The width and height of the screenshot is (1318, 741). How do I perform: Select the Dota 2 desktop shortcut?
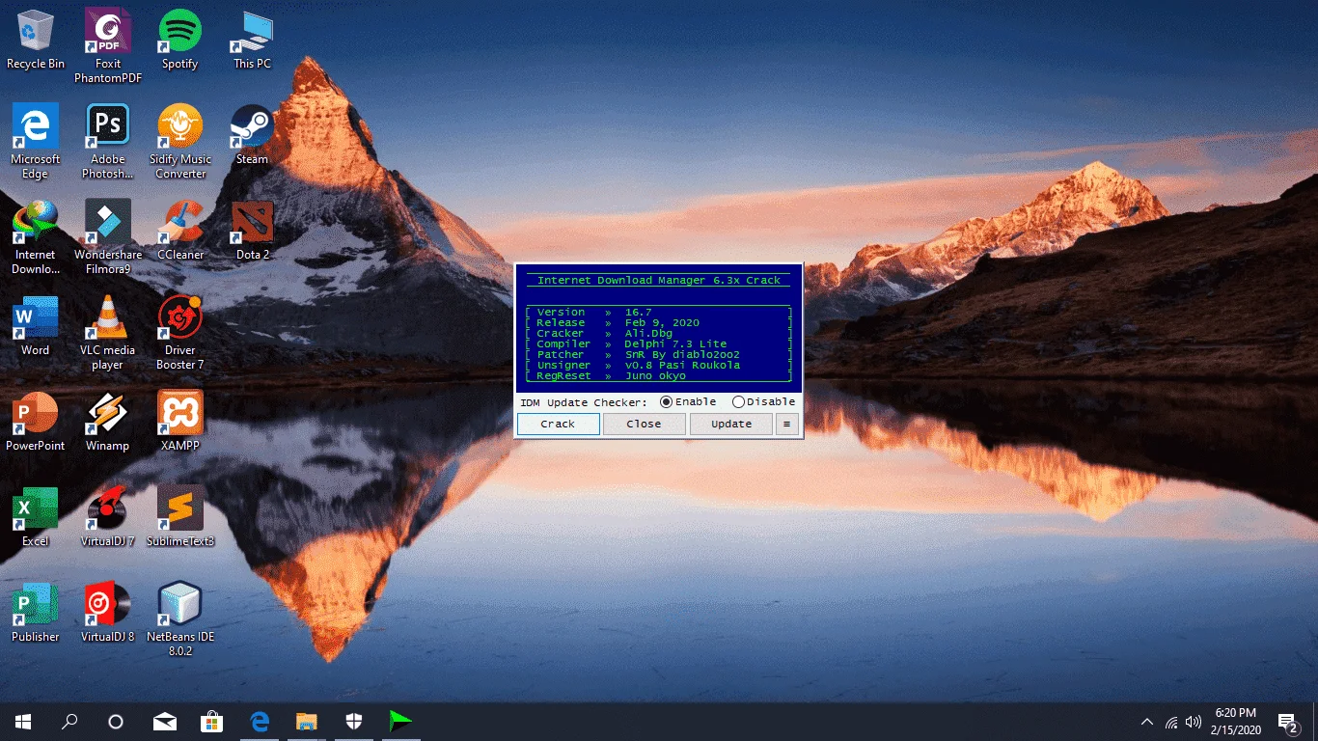point(252,230)
